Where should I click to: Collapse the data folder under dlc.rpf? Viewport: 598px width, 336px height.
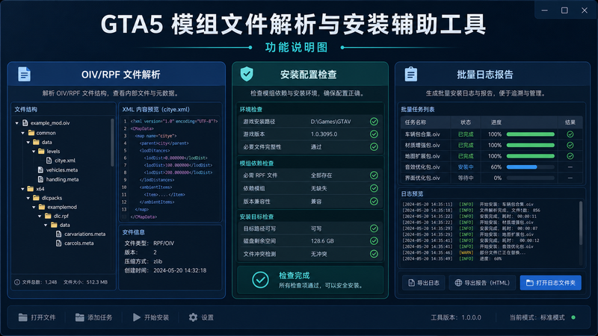click(46, 225)
